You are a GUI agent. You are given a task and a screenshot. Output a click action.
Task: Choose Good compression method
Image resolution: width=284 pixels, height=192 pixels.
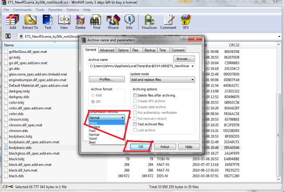pyautogui.click(x=107, y=138)
